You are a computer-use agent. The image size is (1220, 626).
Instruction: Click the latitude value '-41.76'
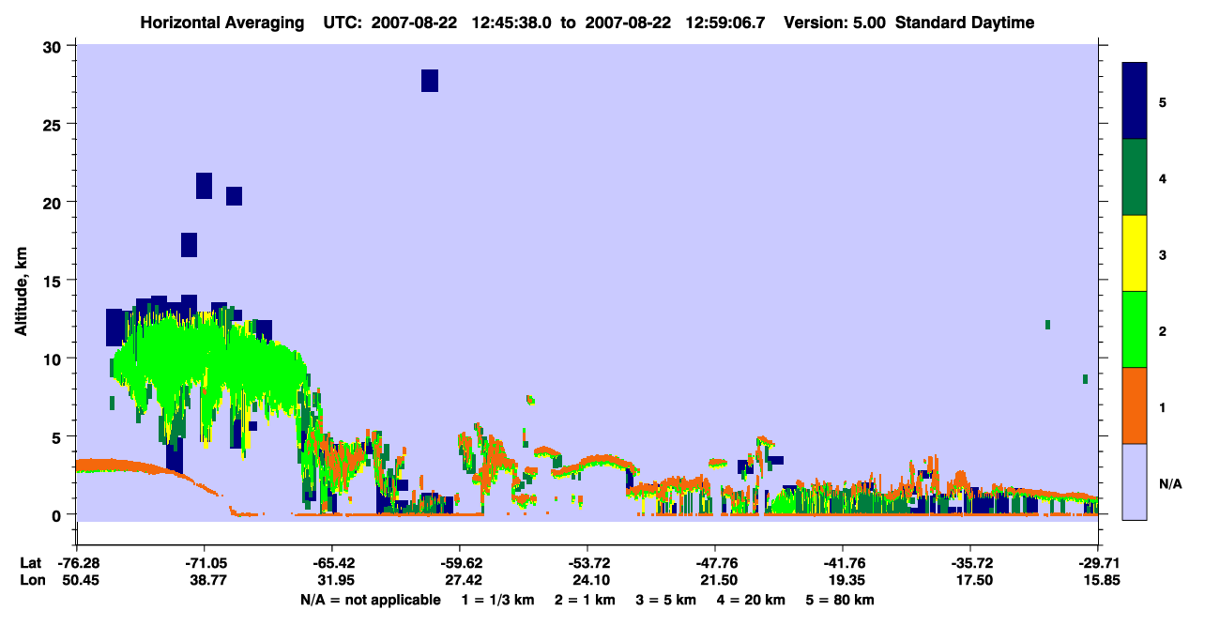(x=842, y=563)
